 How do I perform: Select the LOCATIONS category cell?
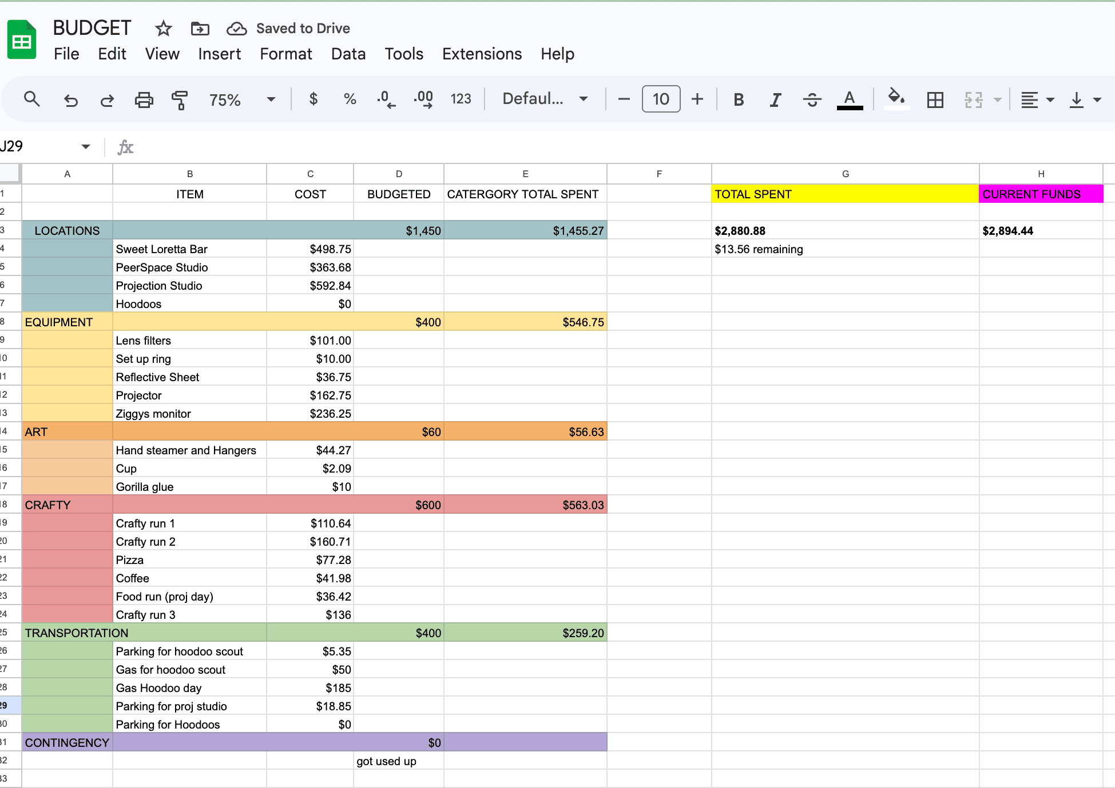tap(67, 230)
